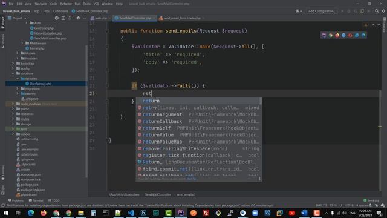Expand the Models folder
Image resolution: width=387 pixels, height=218 pixels.
[x=18, y=53]
